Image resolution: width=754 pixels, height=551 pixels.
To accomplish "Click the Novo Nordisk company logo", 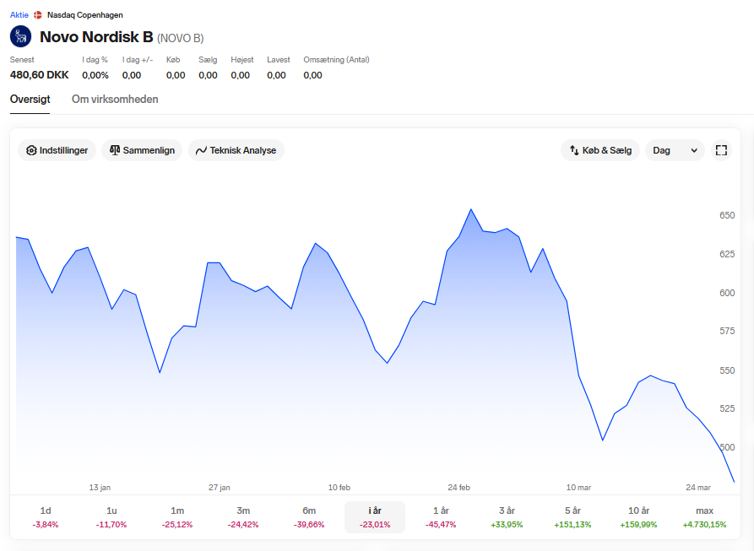I will pyautogui.click(x=20, y=36).
